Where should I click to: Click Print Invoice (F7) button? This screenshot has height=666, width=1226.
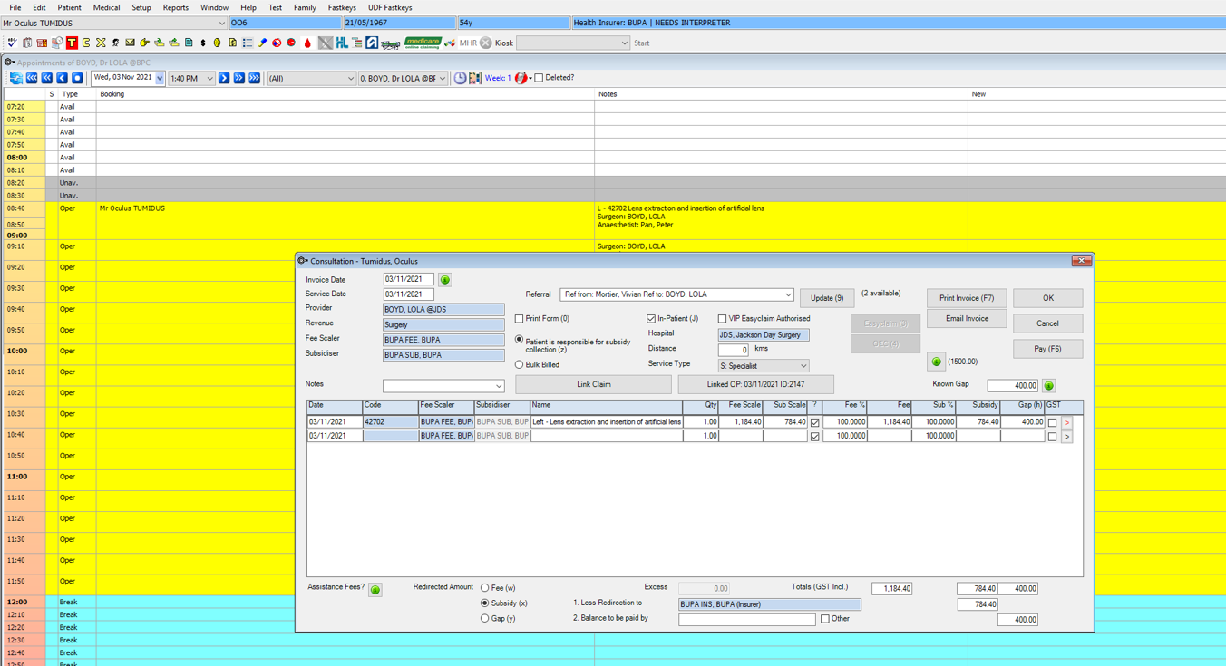(967, 298)
